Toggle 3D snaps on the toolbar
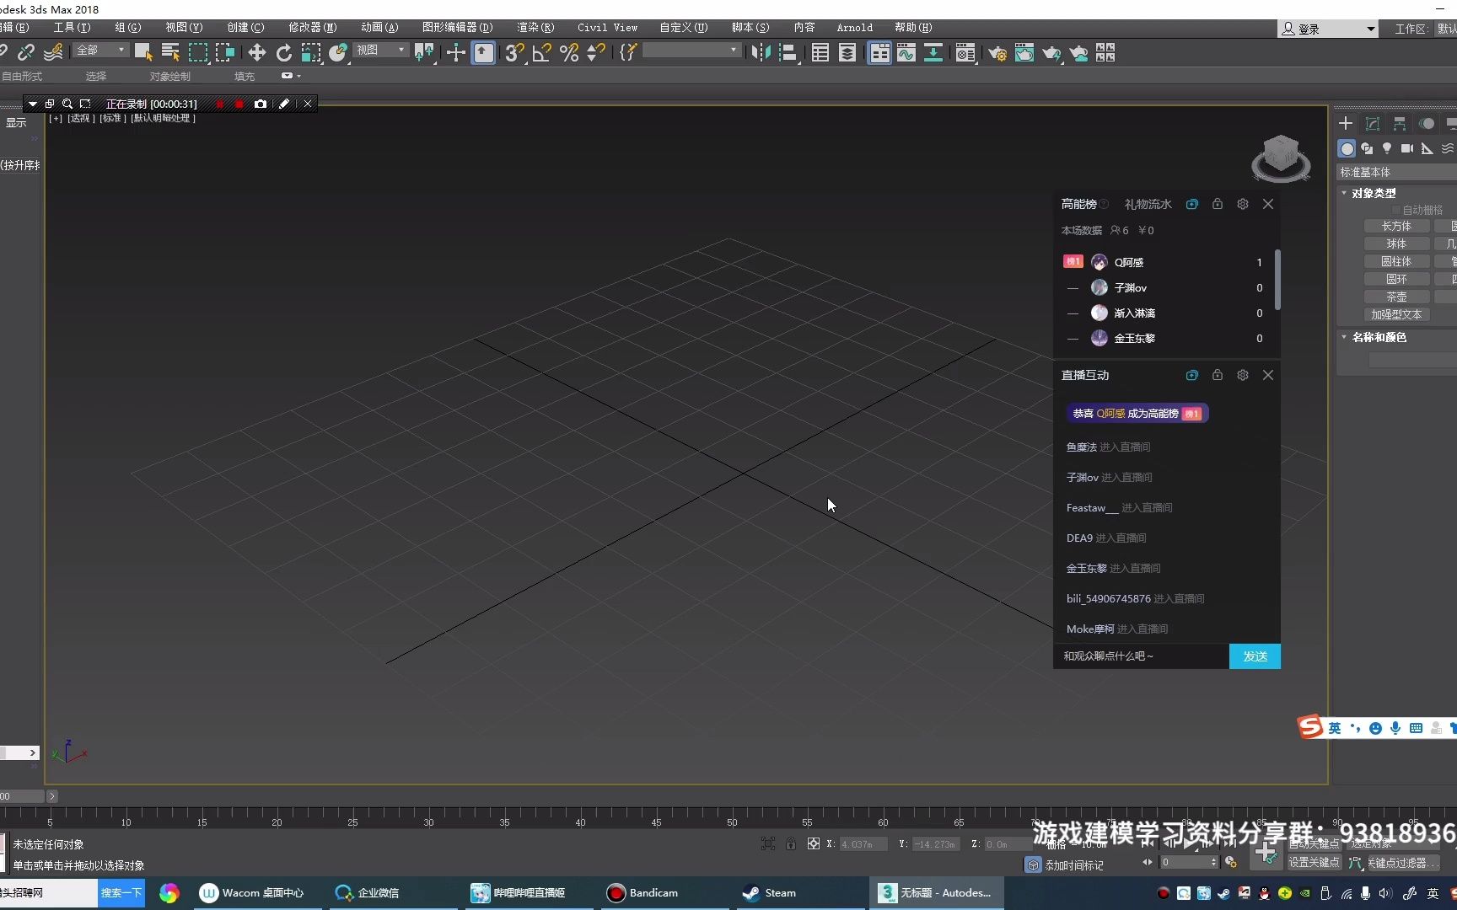This screenshot has width=1457, height=910. click(514, 53)
